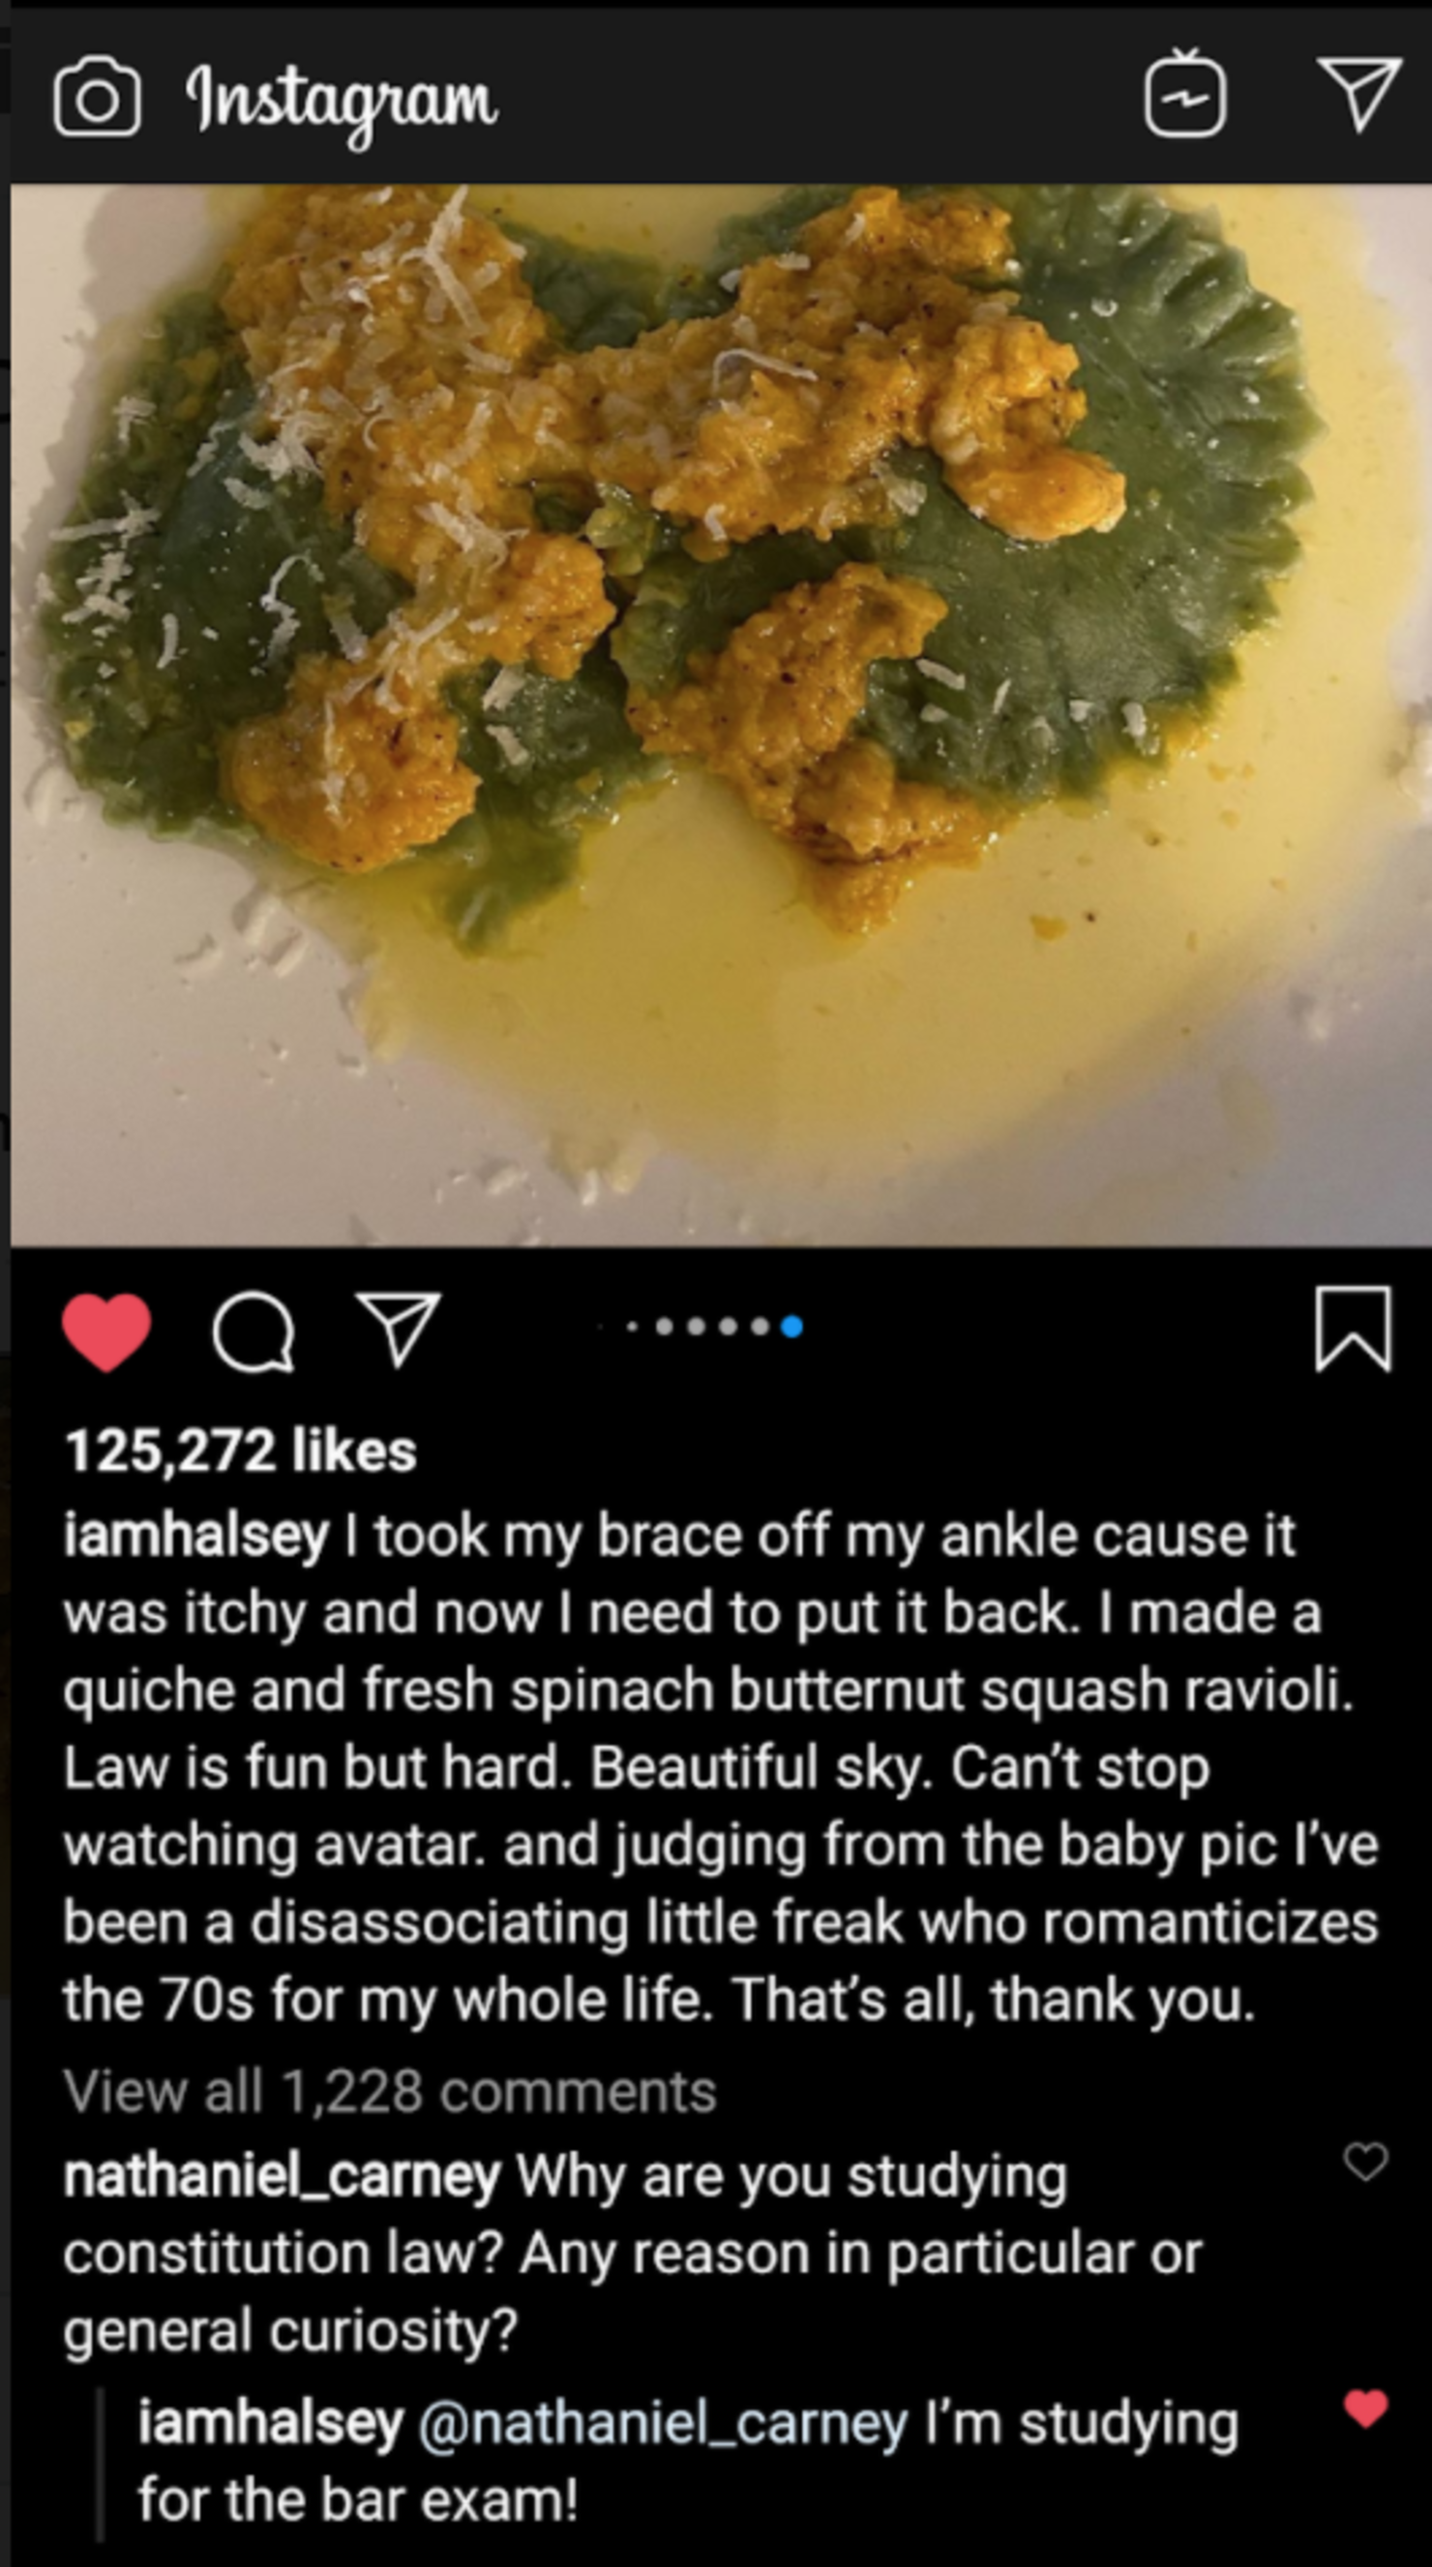1432x2567 pixels.
Task: Share the post via paper plane icon
Action: [399, 1328]
